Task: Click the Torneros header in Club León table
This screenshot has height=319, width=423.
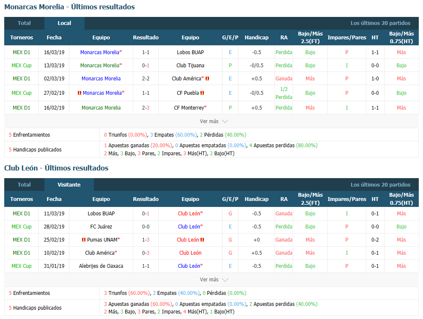Action: coord(22,199)
